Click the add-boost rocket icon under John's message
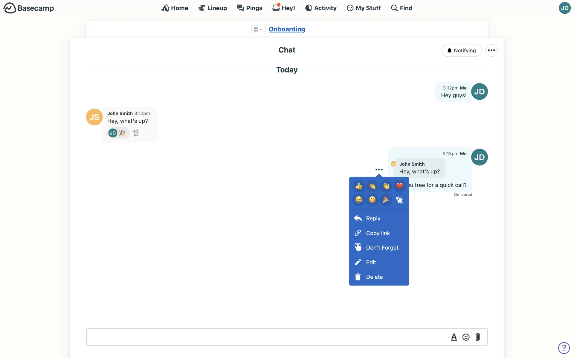The height and width of the screenshot is (358, 574). tap(136, 133)
